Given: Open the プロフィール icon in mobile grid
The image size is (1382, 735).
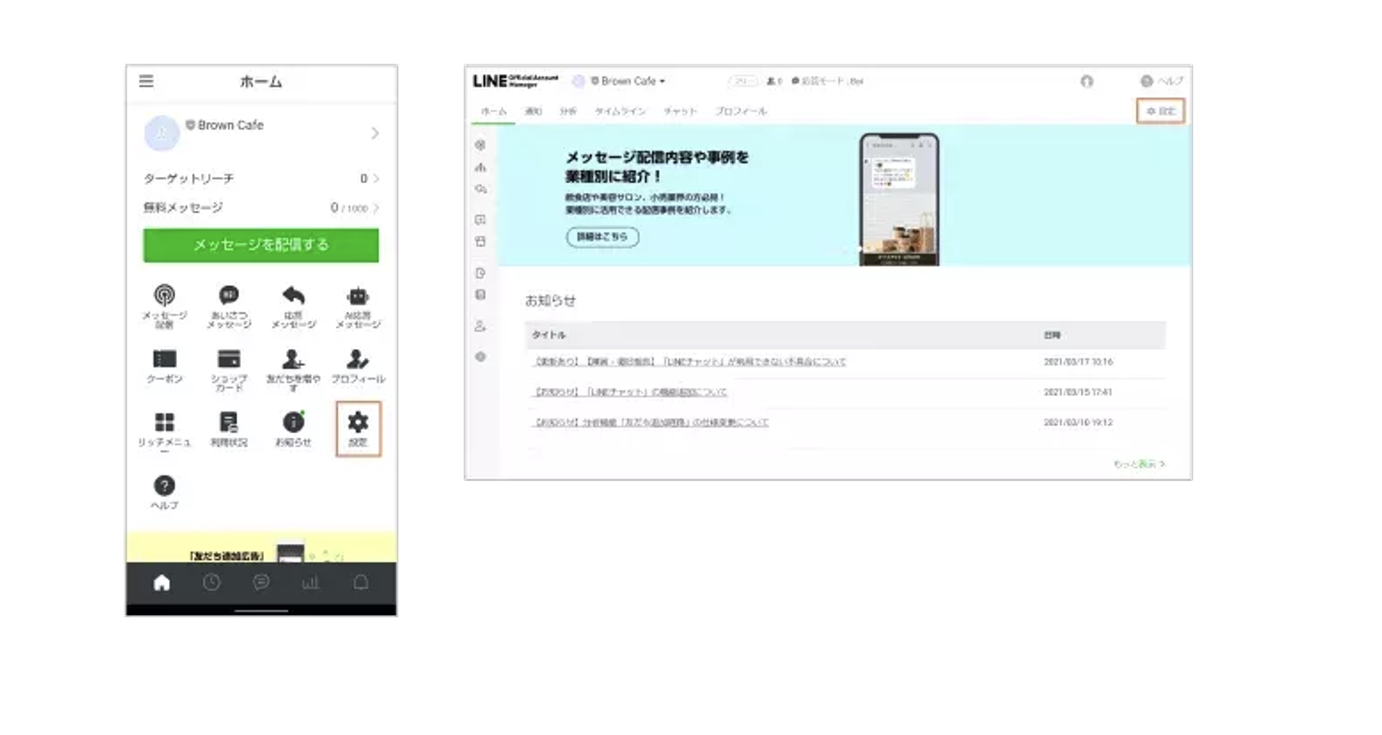Looking at the screenshot, I should pos(358,359).
